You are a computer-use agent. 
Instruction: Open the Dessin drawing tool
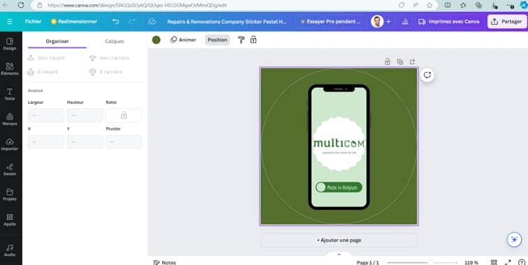click(10, 169)
